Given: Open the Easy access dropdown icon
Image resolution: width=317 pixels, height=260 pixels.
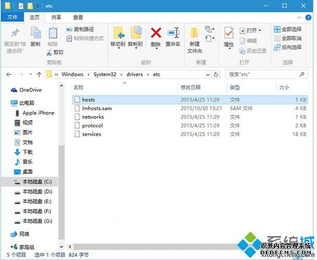Looking at the screenshot, I should pyautogui.click(x=210, y=38).
